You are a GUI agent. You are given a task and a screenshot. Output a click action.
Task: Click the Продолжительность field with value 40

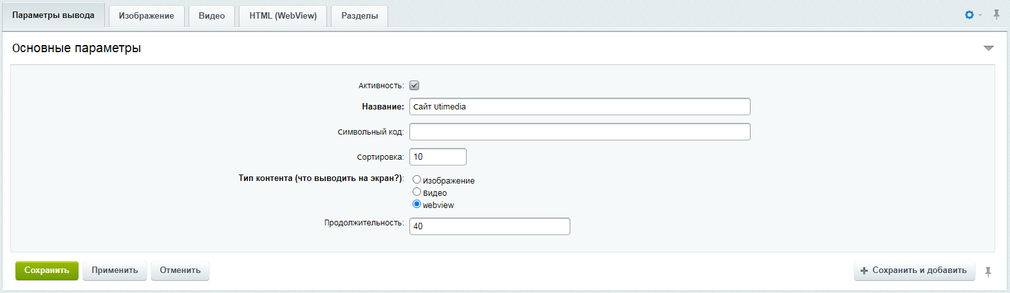[490, 227]
